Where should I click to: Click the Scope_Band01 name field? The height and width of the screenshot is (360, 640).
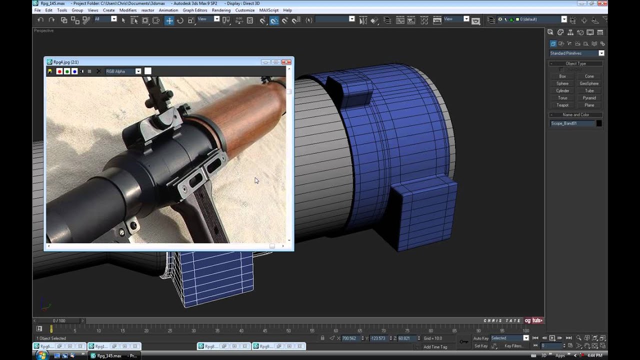572,123
